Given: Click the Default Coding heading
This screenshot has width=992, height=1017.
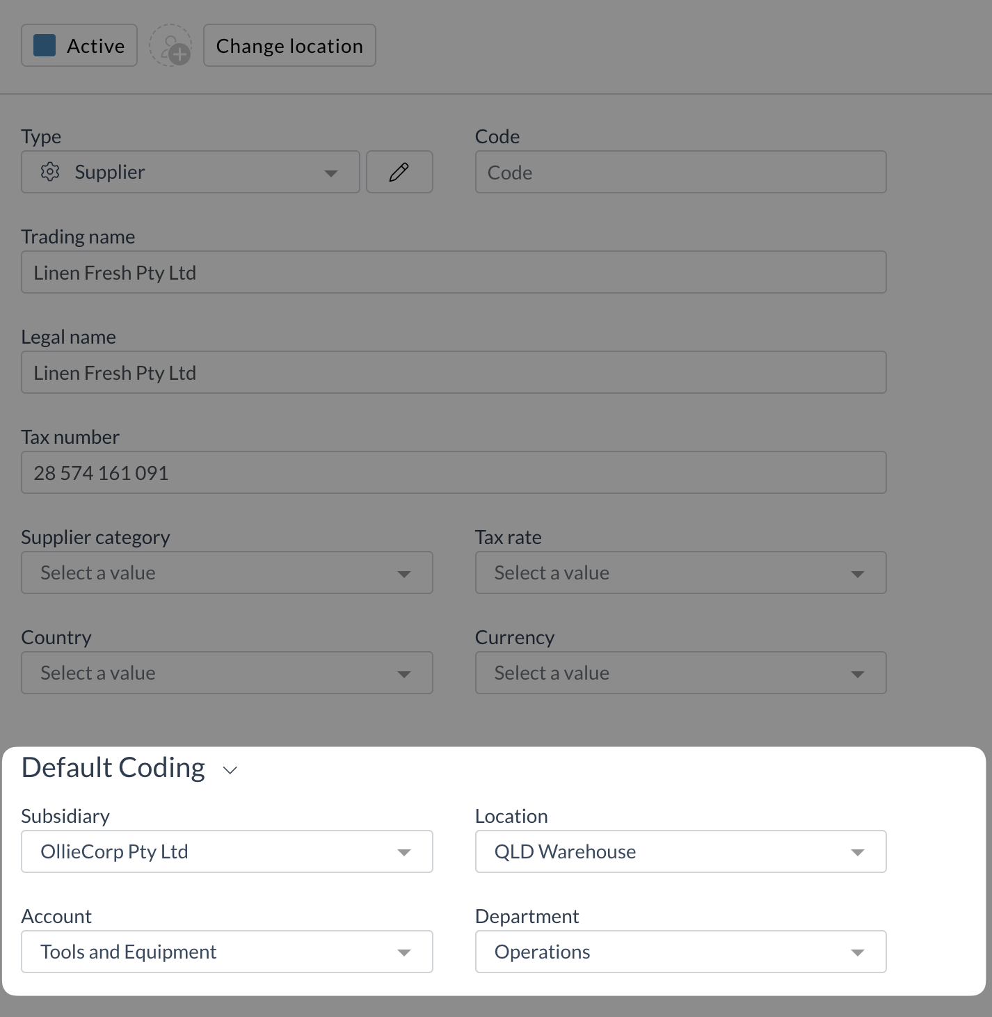Looking at the screenshot, I should pyautogui.click(x=113, y=768).
